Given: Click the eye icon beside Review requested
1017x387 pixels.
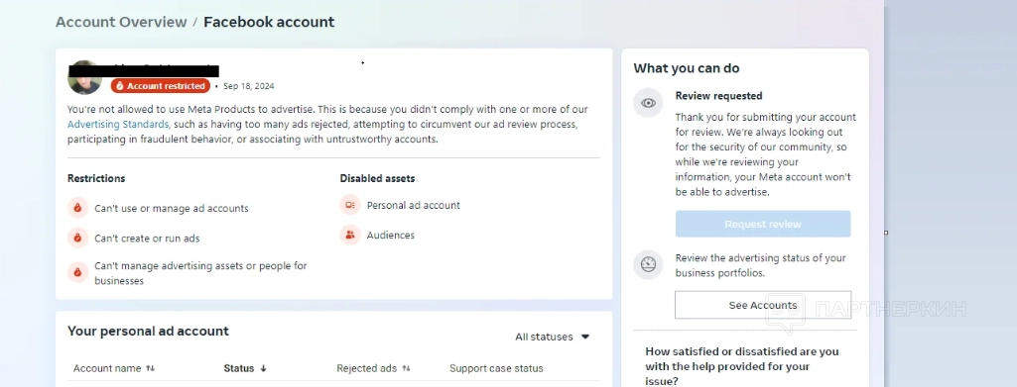Looking at the screenshot, I should tap(648, 103).
